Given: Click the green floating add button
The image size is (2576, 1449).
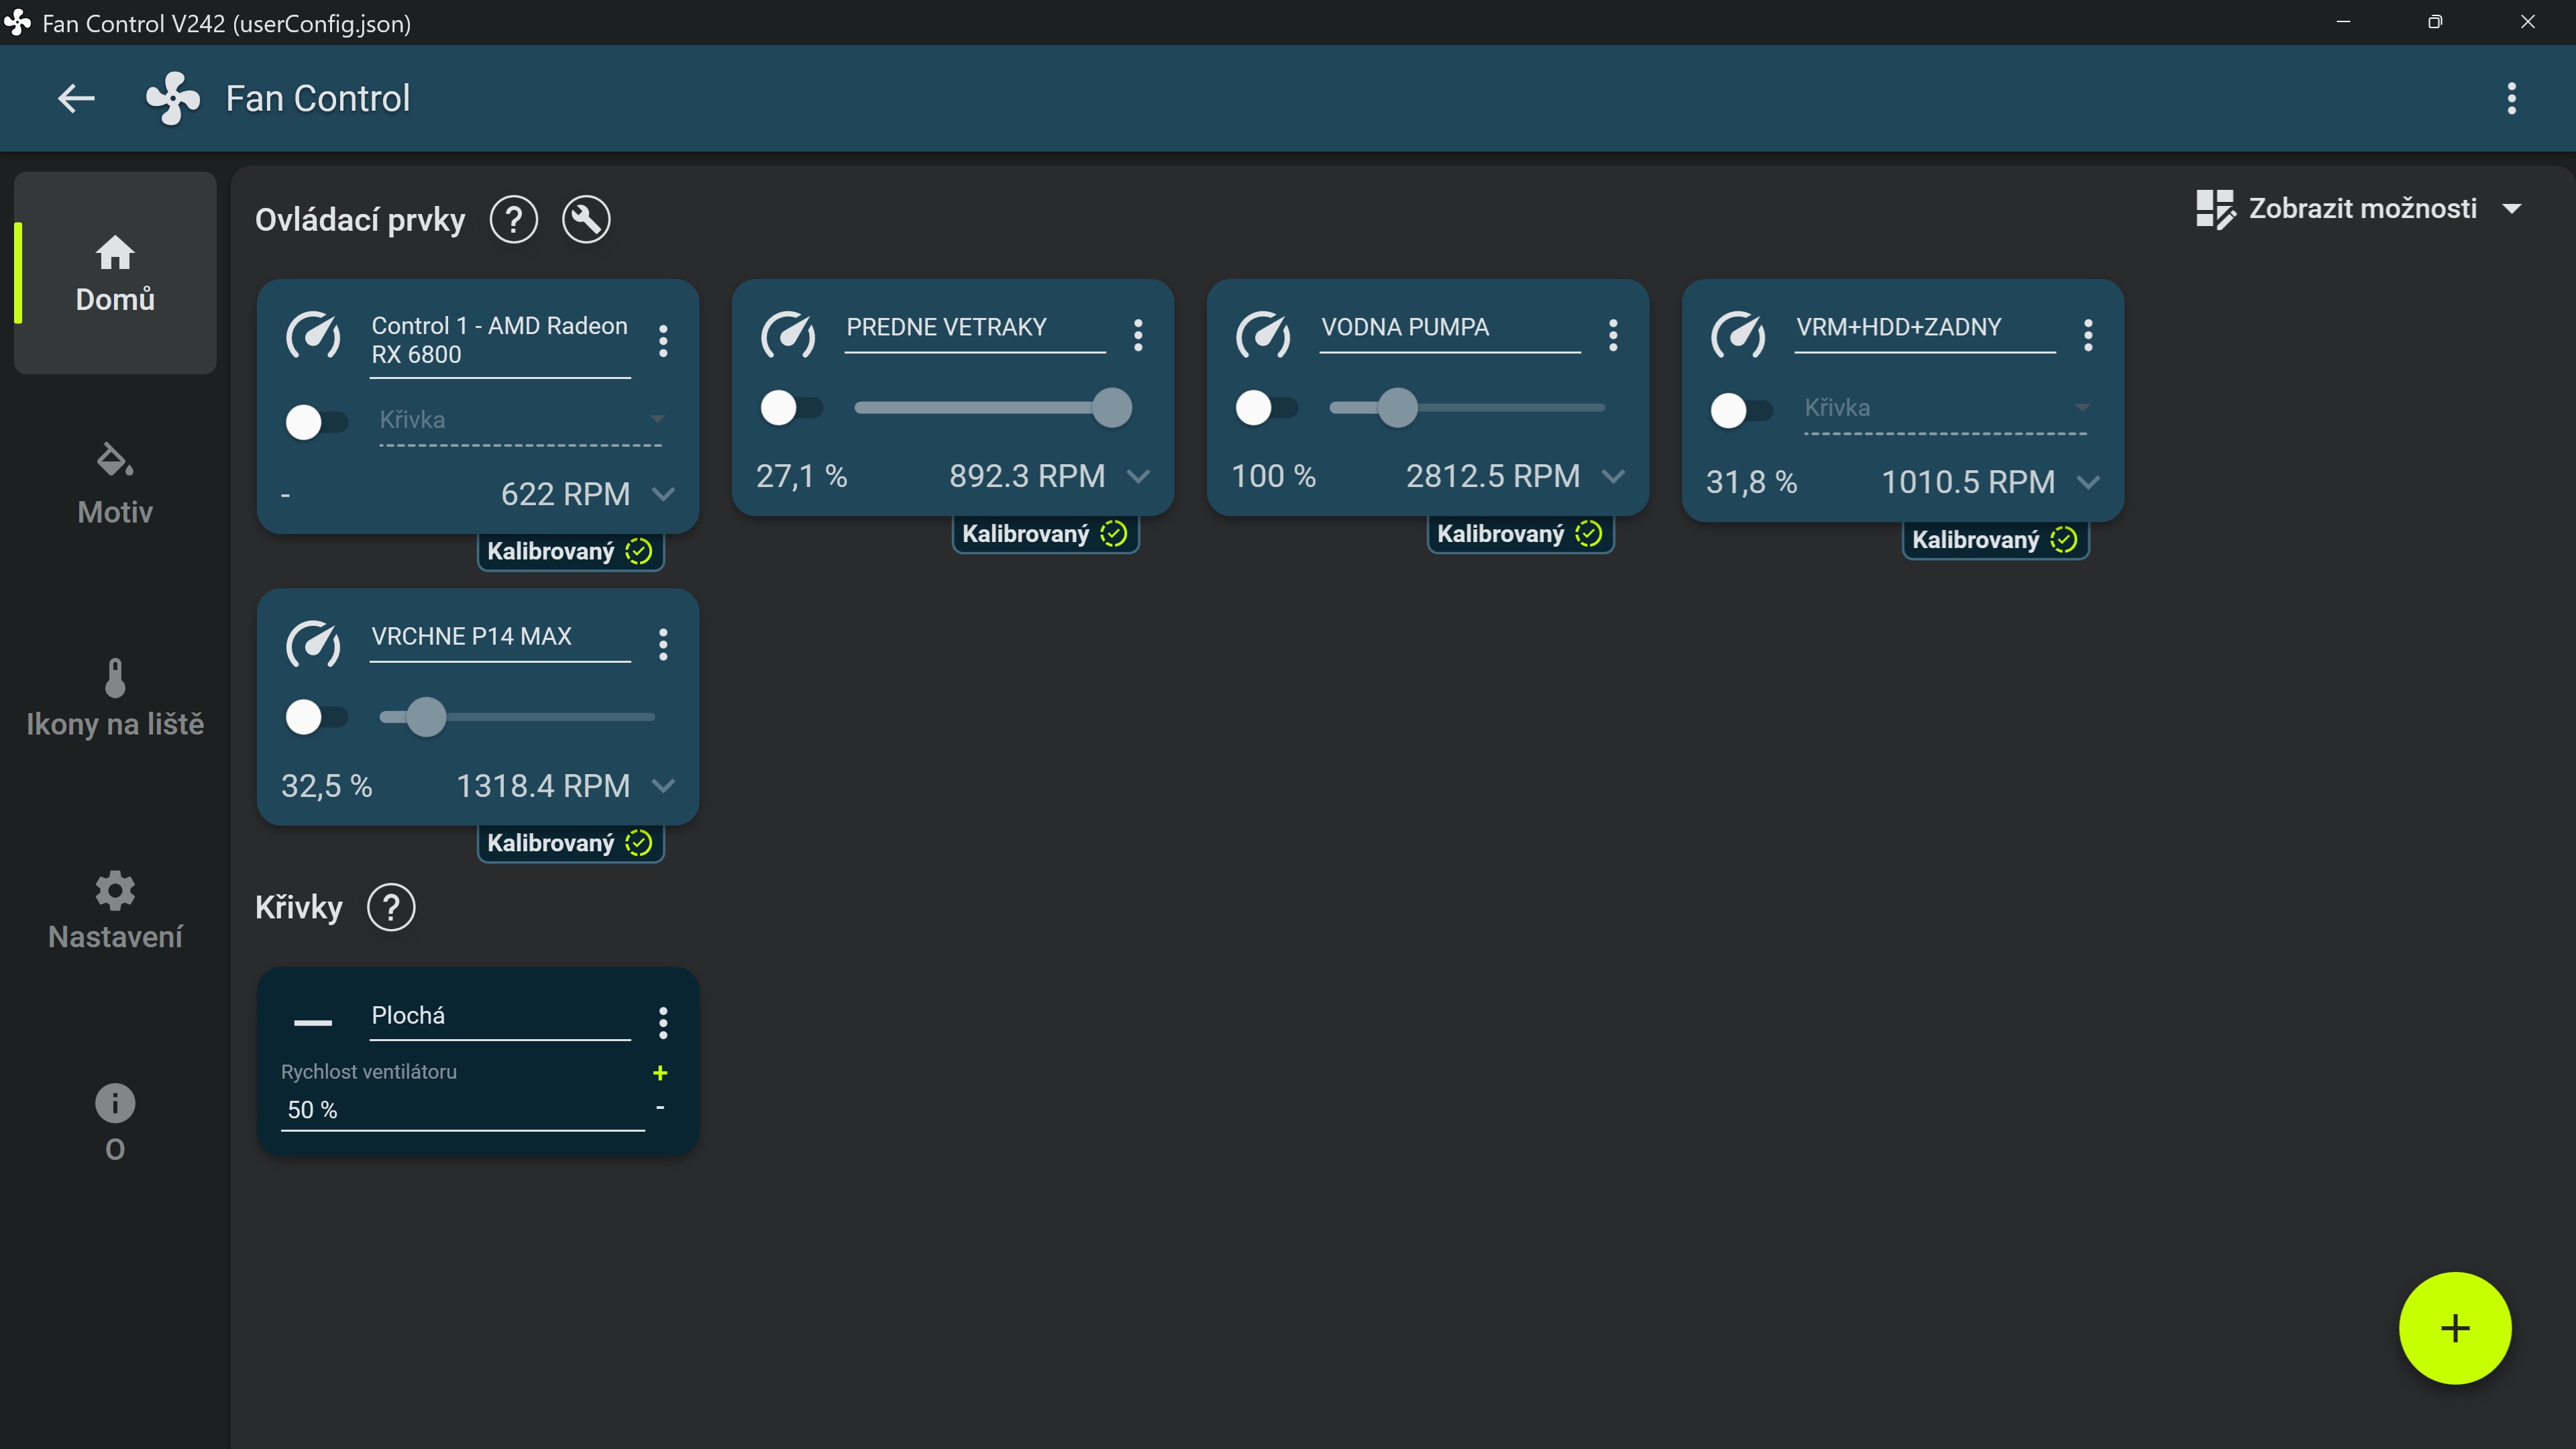Looking at the screenshot, I should (2454, 1328).
